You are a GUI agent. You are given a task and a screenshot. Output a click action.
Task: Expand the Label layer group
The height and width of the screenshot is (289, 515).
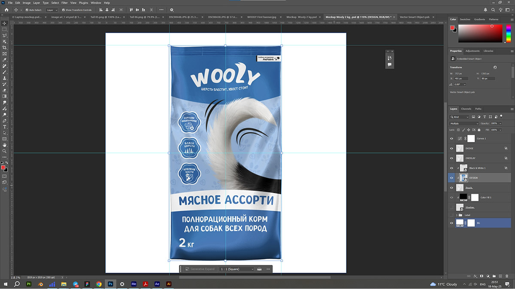point(456,215)
